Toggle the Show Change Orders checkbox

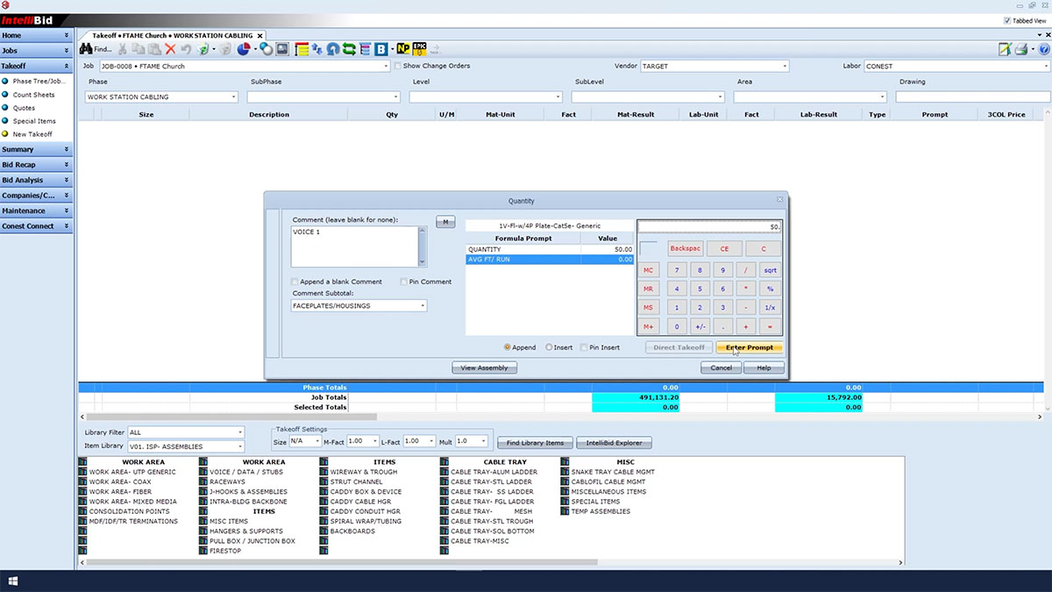coord(398,66)
